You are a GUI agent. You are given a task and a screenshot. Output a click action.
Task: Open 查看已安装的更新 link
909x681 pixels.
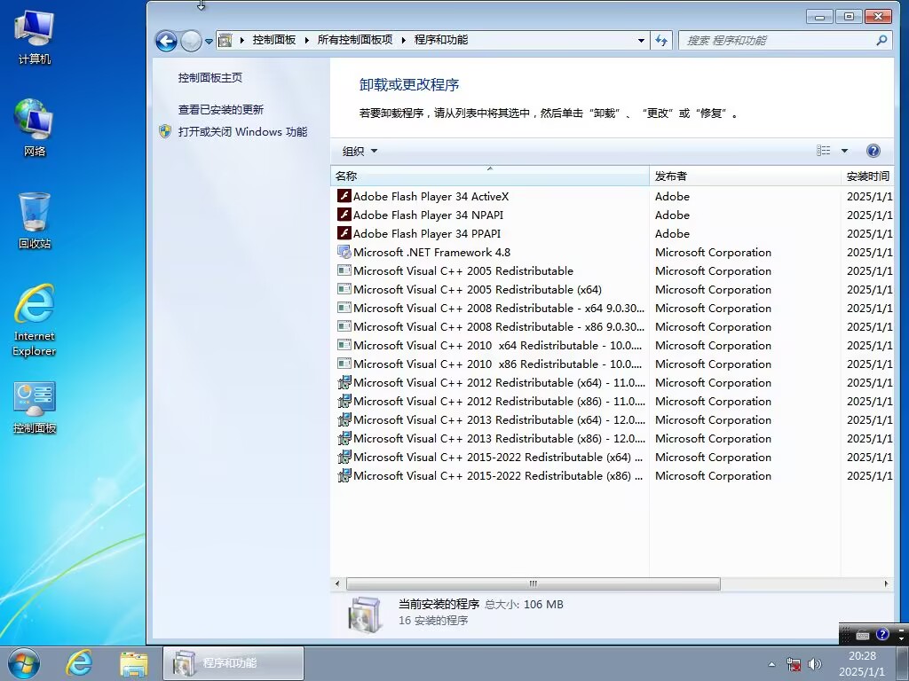click(220, 109)
